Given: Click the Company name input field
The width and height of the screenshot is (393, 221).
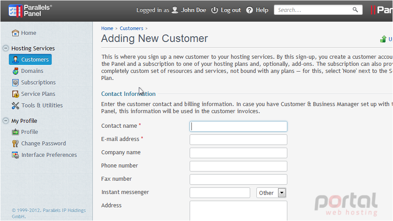Looking at the screenshot, I should (x=238, y=153).
